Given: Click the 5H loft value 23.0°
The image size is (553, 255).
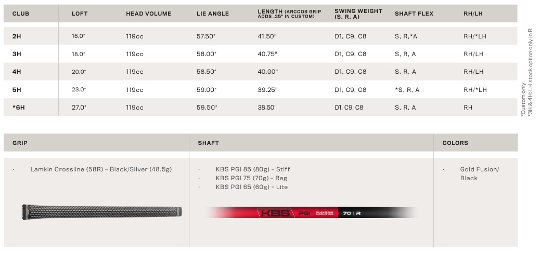Looking at the screenshot, I should [x=79, y=89].
